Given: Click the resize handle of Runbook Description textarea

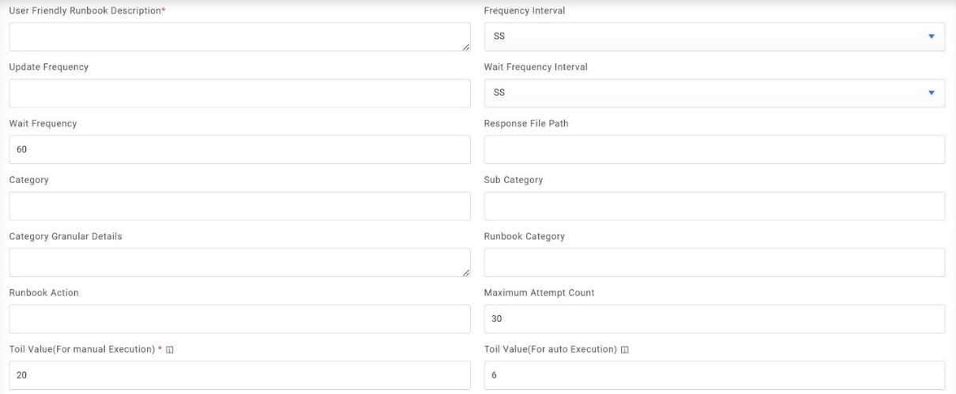Looking at the screenshot, I should click(x=465, y=47).
